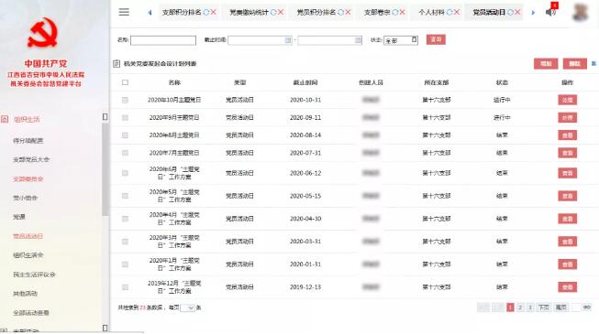
Task: Close the 支部卷宗 tab
Action: [x=403, y=12]
